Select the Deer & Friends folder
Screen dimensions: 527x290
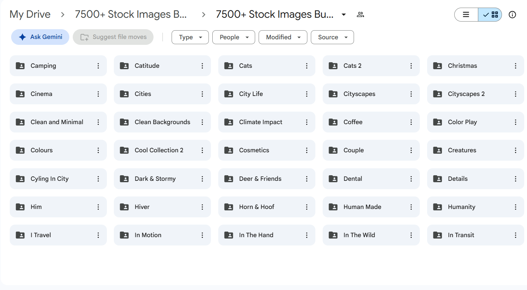(267, 179)
